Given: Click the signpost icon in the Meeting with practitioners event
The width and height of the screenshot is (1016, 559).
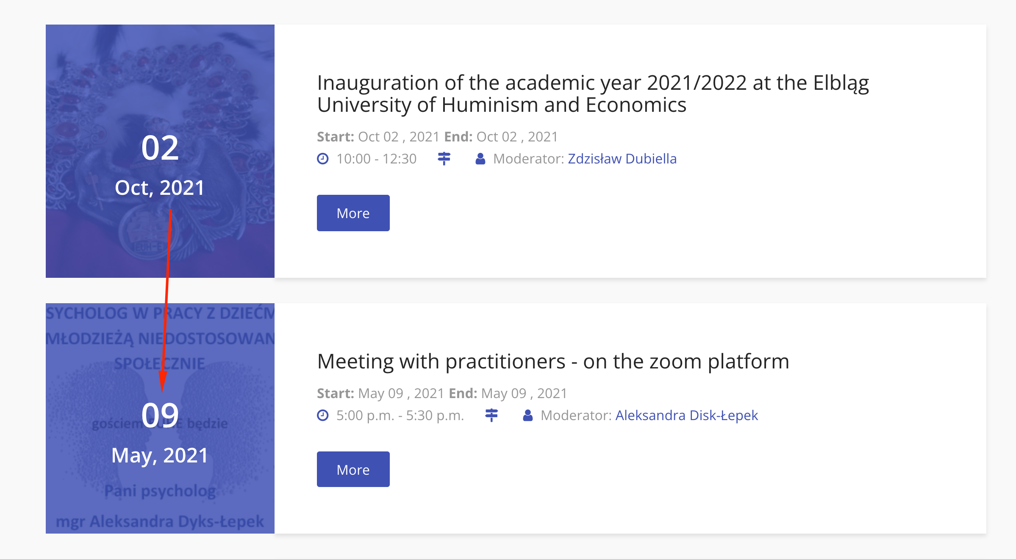Looking at the screenshot, I should tap(491, 415).
